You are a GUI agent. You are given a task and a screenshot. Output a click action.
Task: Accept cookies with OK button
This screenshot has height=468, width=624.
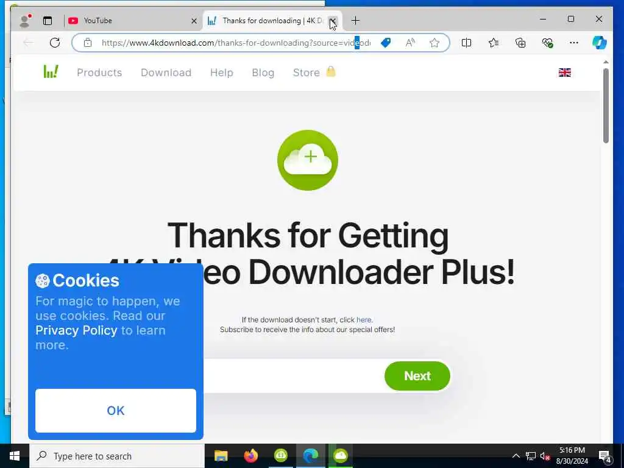click(116, 410)
